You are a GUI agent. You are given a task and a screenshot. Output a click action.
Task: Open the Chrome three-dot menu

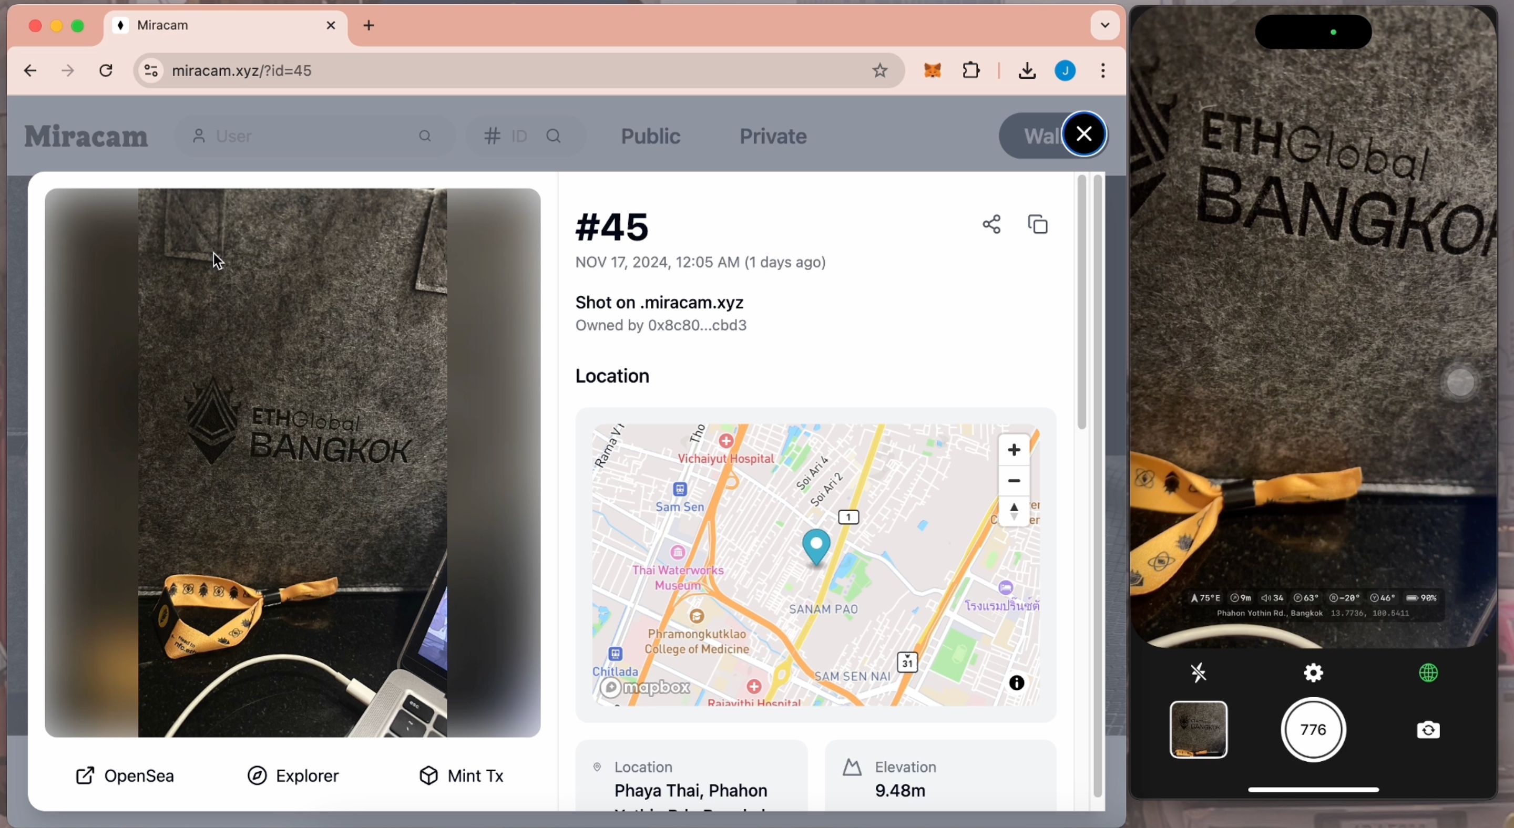coord(1102,71)
